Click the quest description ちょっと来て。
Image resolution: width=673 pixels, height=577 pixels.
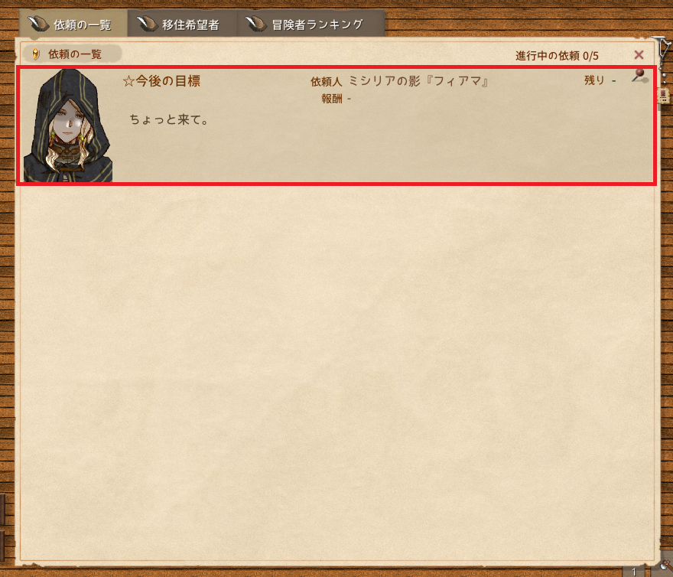pyautogui.click(x=169, y=119)
